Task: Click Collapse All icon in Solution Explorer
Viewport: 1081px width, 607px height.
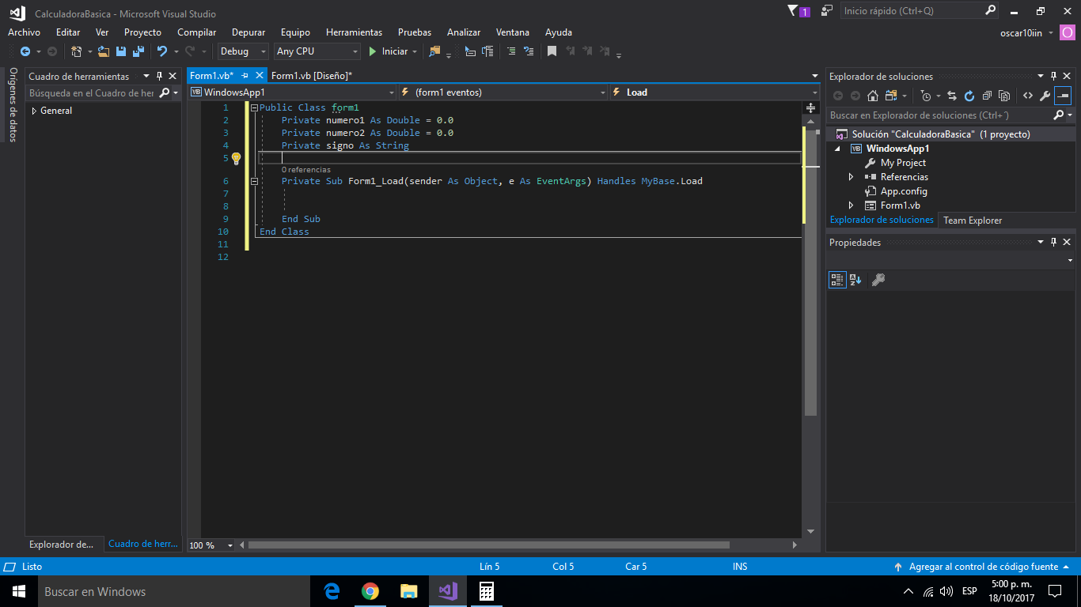Action: (x=987, y=96)
